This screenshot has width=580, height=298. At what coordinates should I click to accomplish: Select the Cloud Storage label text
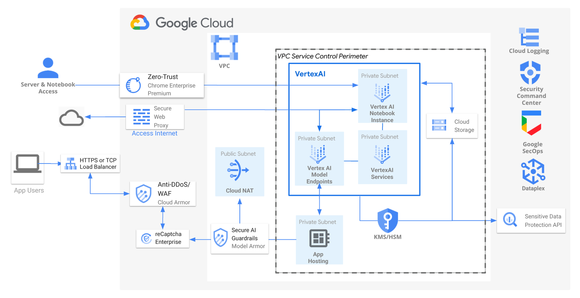click(x=464, y=126)
